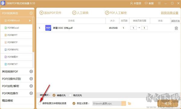Click 清除所有 link in table header
Viewport: 181px width, 109px height.
click(175, 21)
